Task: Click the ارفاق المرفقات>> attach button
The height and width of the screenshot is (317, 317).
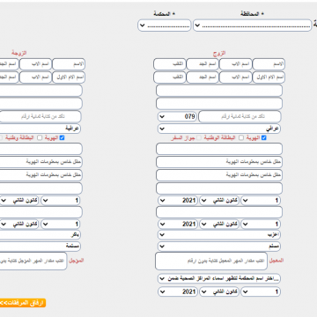Action: coord(23,303)
